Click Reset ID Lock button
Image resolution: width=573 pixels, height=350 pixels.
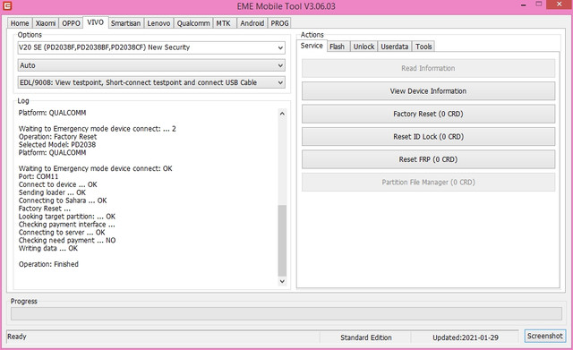(428, 137)
